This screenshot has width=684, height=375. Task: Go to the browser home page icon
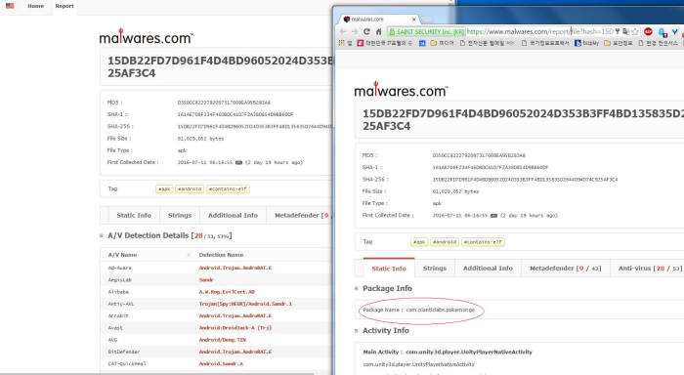click(x=379, y=32)
